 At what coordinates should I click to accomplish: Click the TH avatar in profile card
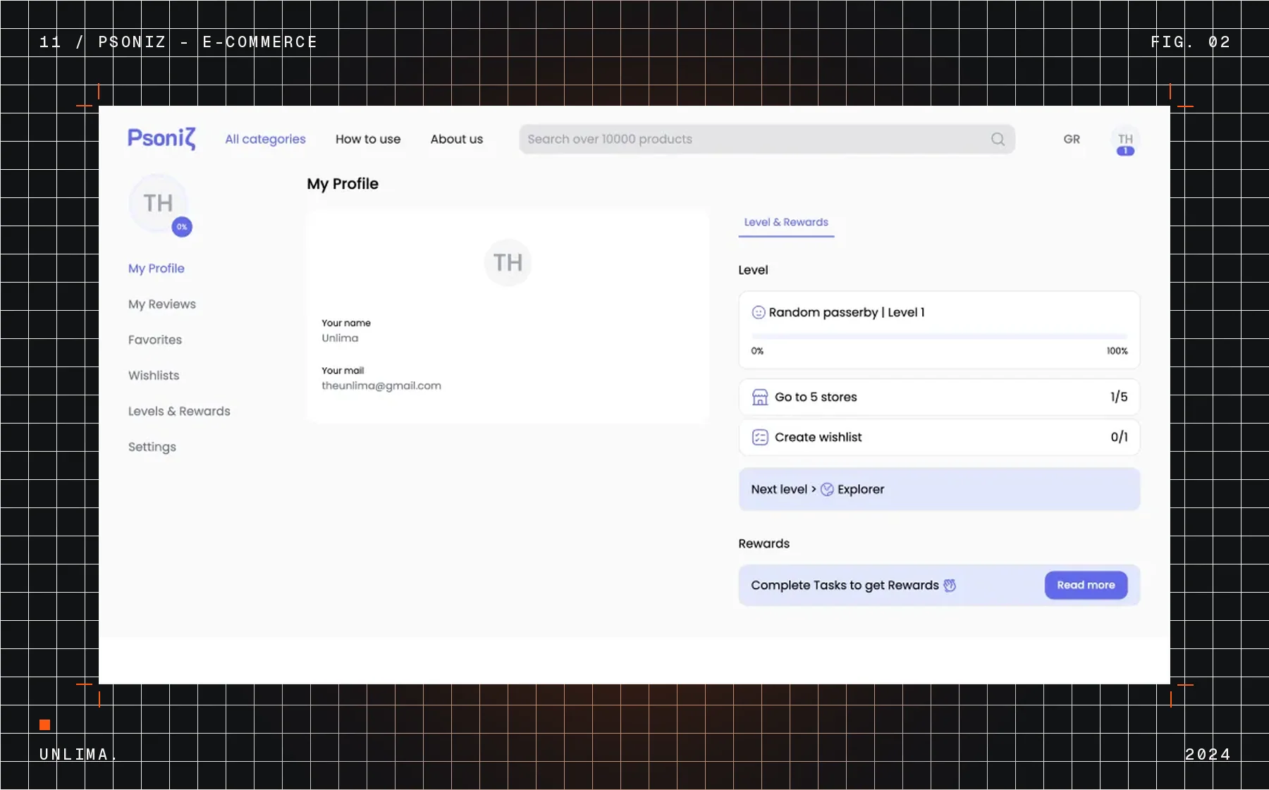508,263
